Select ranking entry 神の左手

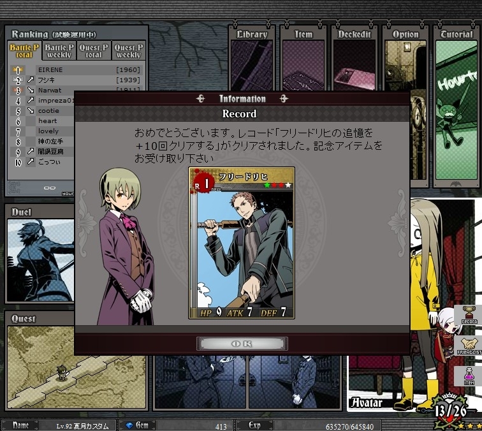[50, 142]
